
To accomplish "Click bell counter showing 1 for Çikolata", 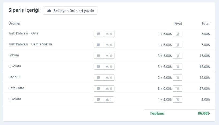I will tap(108, 99).
